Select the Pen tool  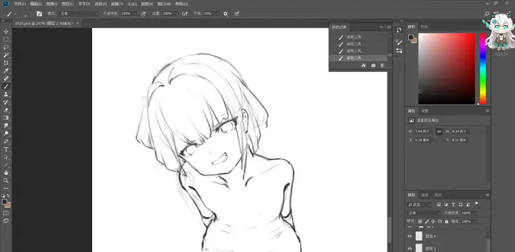coord(6,141)
